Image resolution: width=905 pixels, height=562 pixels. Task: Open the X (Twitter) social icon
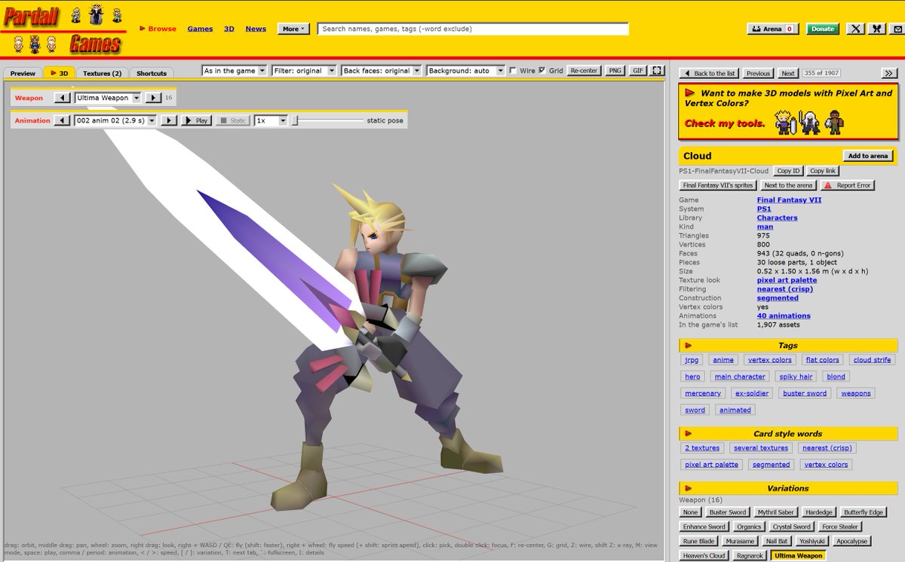[x=856, y=29]
